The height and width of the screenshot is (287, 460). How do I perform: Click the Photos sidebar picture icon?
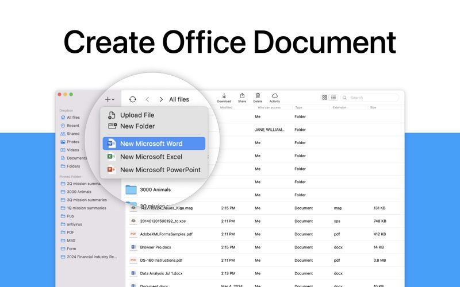pos(63,142)
